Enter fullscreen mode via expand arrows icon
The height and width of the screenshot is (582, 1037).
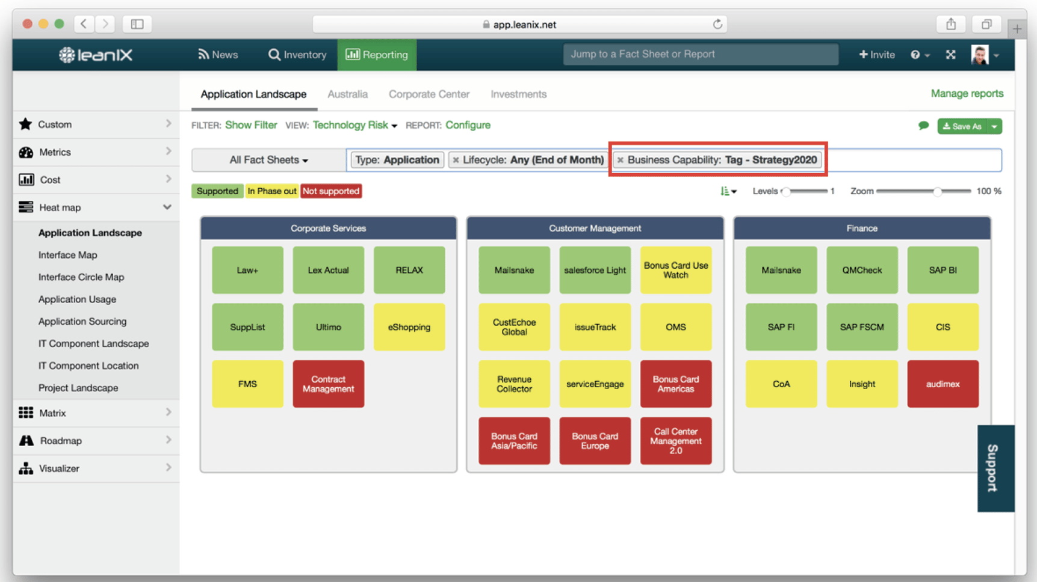(x=950, y=55)
